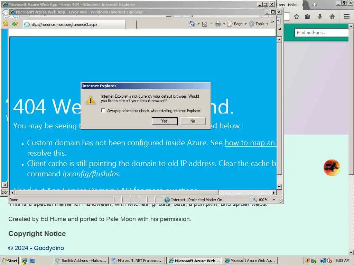
Task: Click the safely remove hardware tray icon
Action: [314, 261]
